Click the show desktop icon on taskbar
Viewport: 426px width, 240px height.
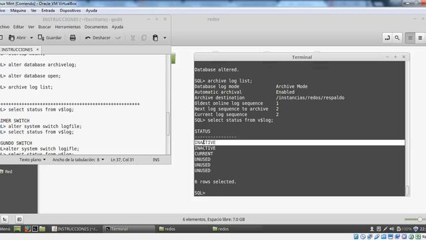(x=17, y=229)
